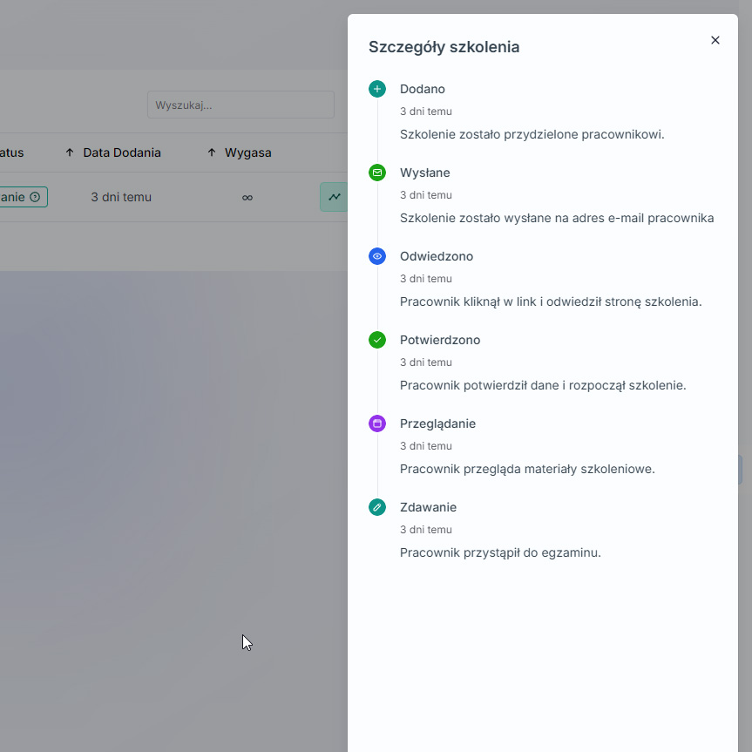Viewport: 752px width, 752px height.
Task: Select the Zdawanie step title
Action: click(428, 507)
